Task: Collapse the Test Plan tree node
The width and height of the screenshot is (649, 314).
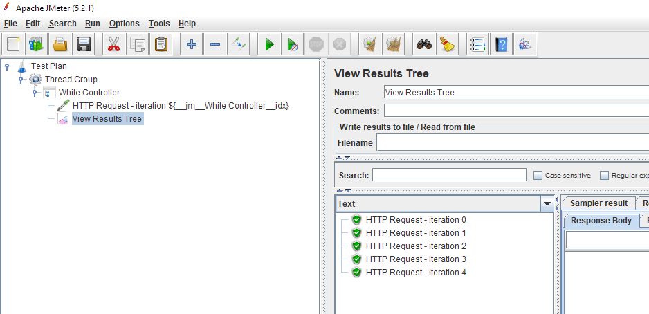Action: point(7,66)
